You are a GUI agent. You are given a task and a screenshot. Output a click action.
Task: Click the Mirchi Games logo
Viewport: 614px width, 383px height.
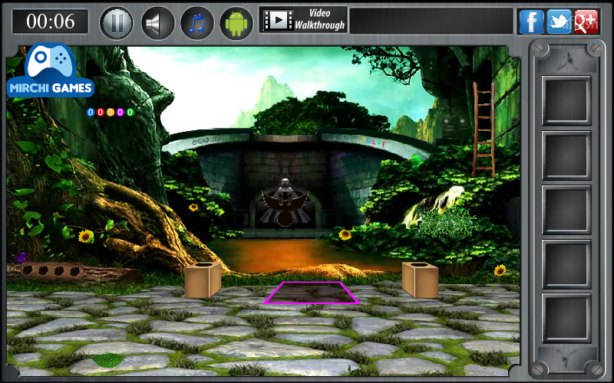51,70
